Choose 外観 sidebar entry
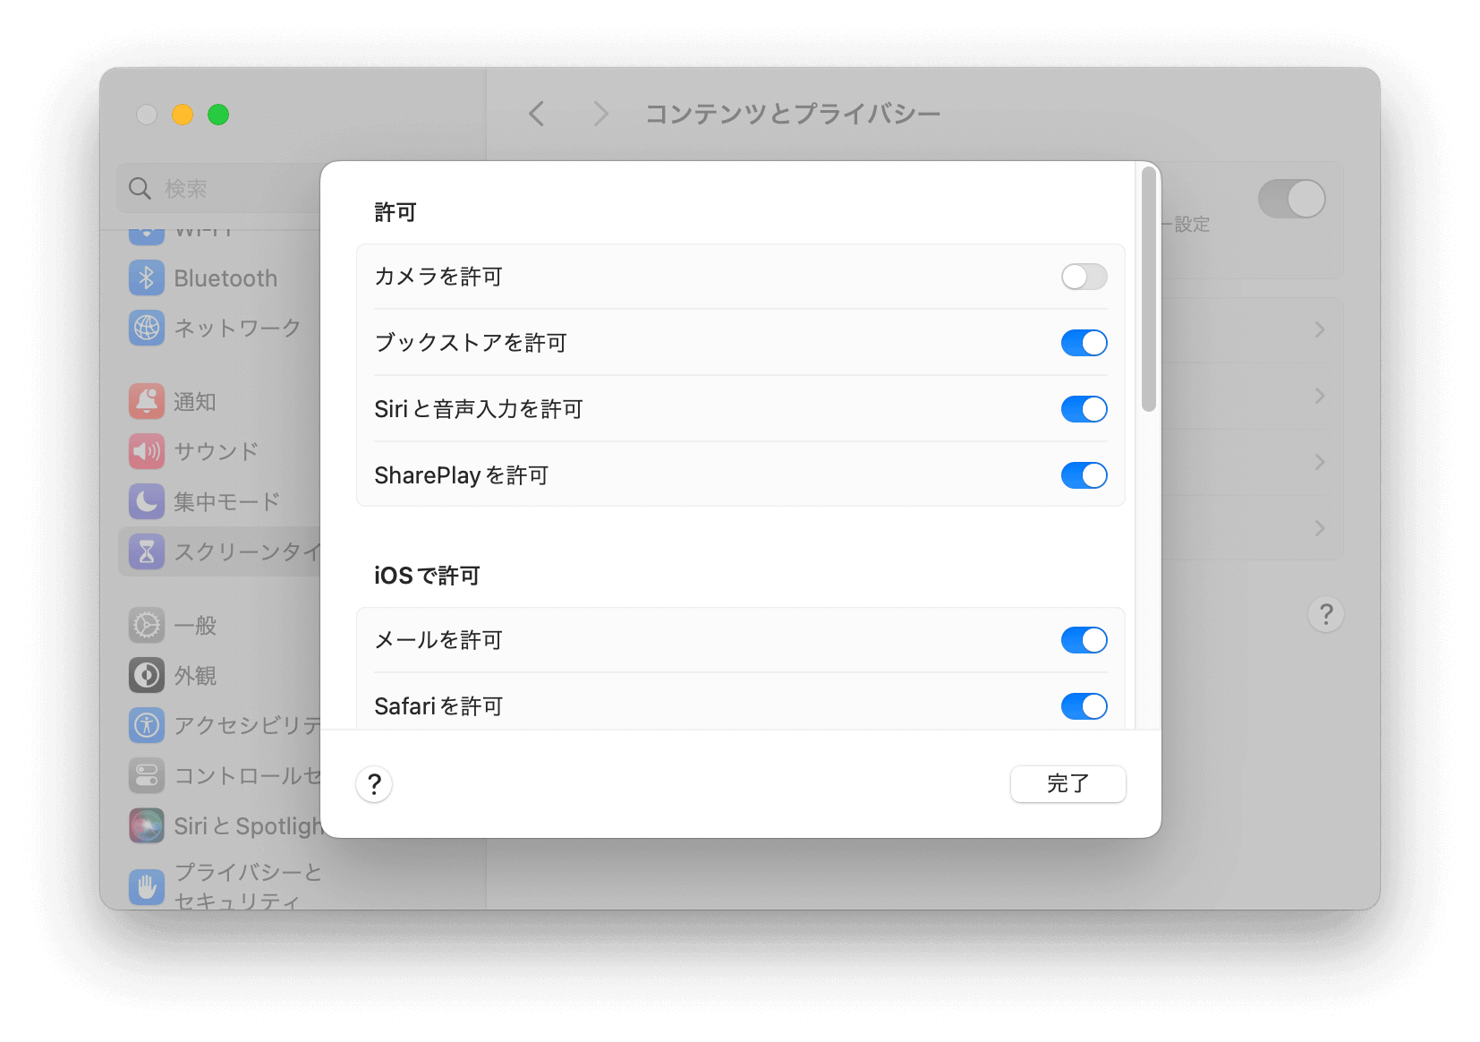The height and width of the screenshot is (1042, 1480). tap(195, 675)
